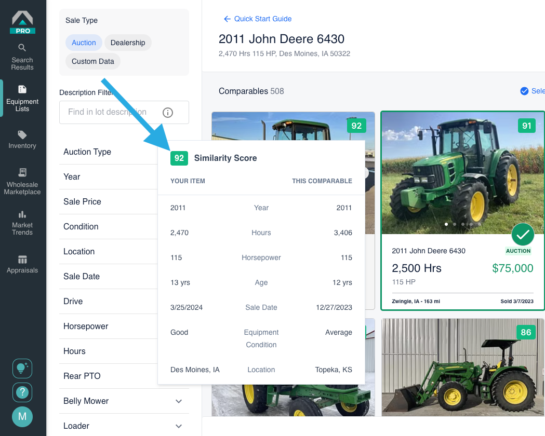
Task: View Market Trends
Action: coord(22,223)
